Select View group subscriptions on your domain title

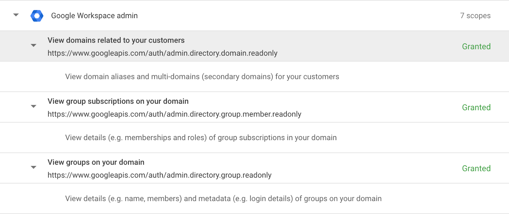(118, 101)
